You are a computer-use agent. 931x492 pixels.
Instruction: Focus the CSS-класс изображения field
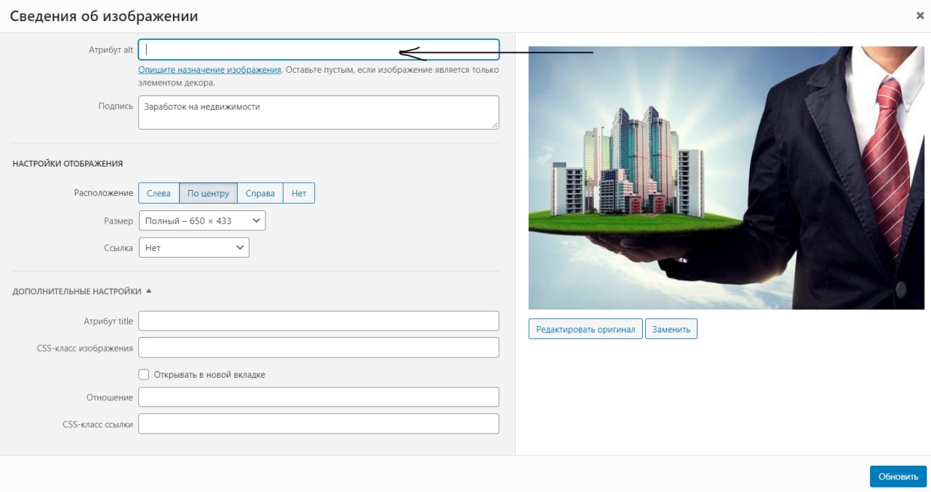(x=319, y=347)
